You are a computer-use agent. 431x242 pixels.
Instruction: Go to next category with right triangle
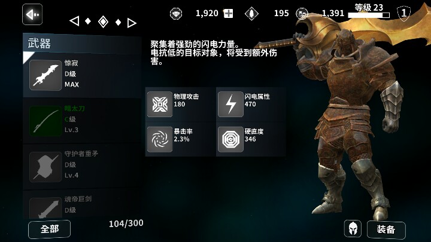click(x=132, y=23)
